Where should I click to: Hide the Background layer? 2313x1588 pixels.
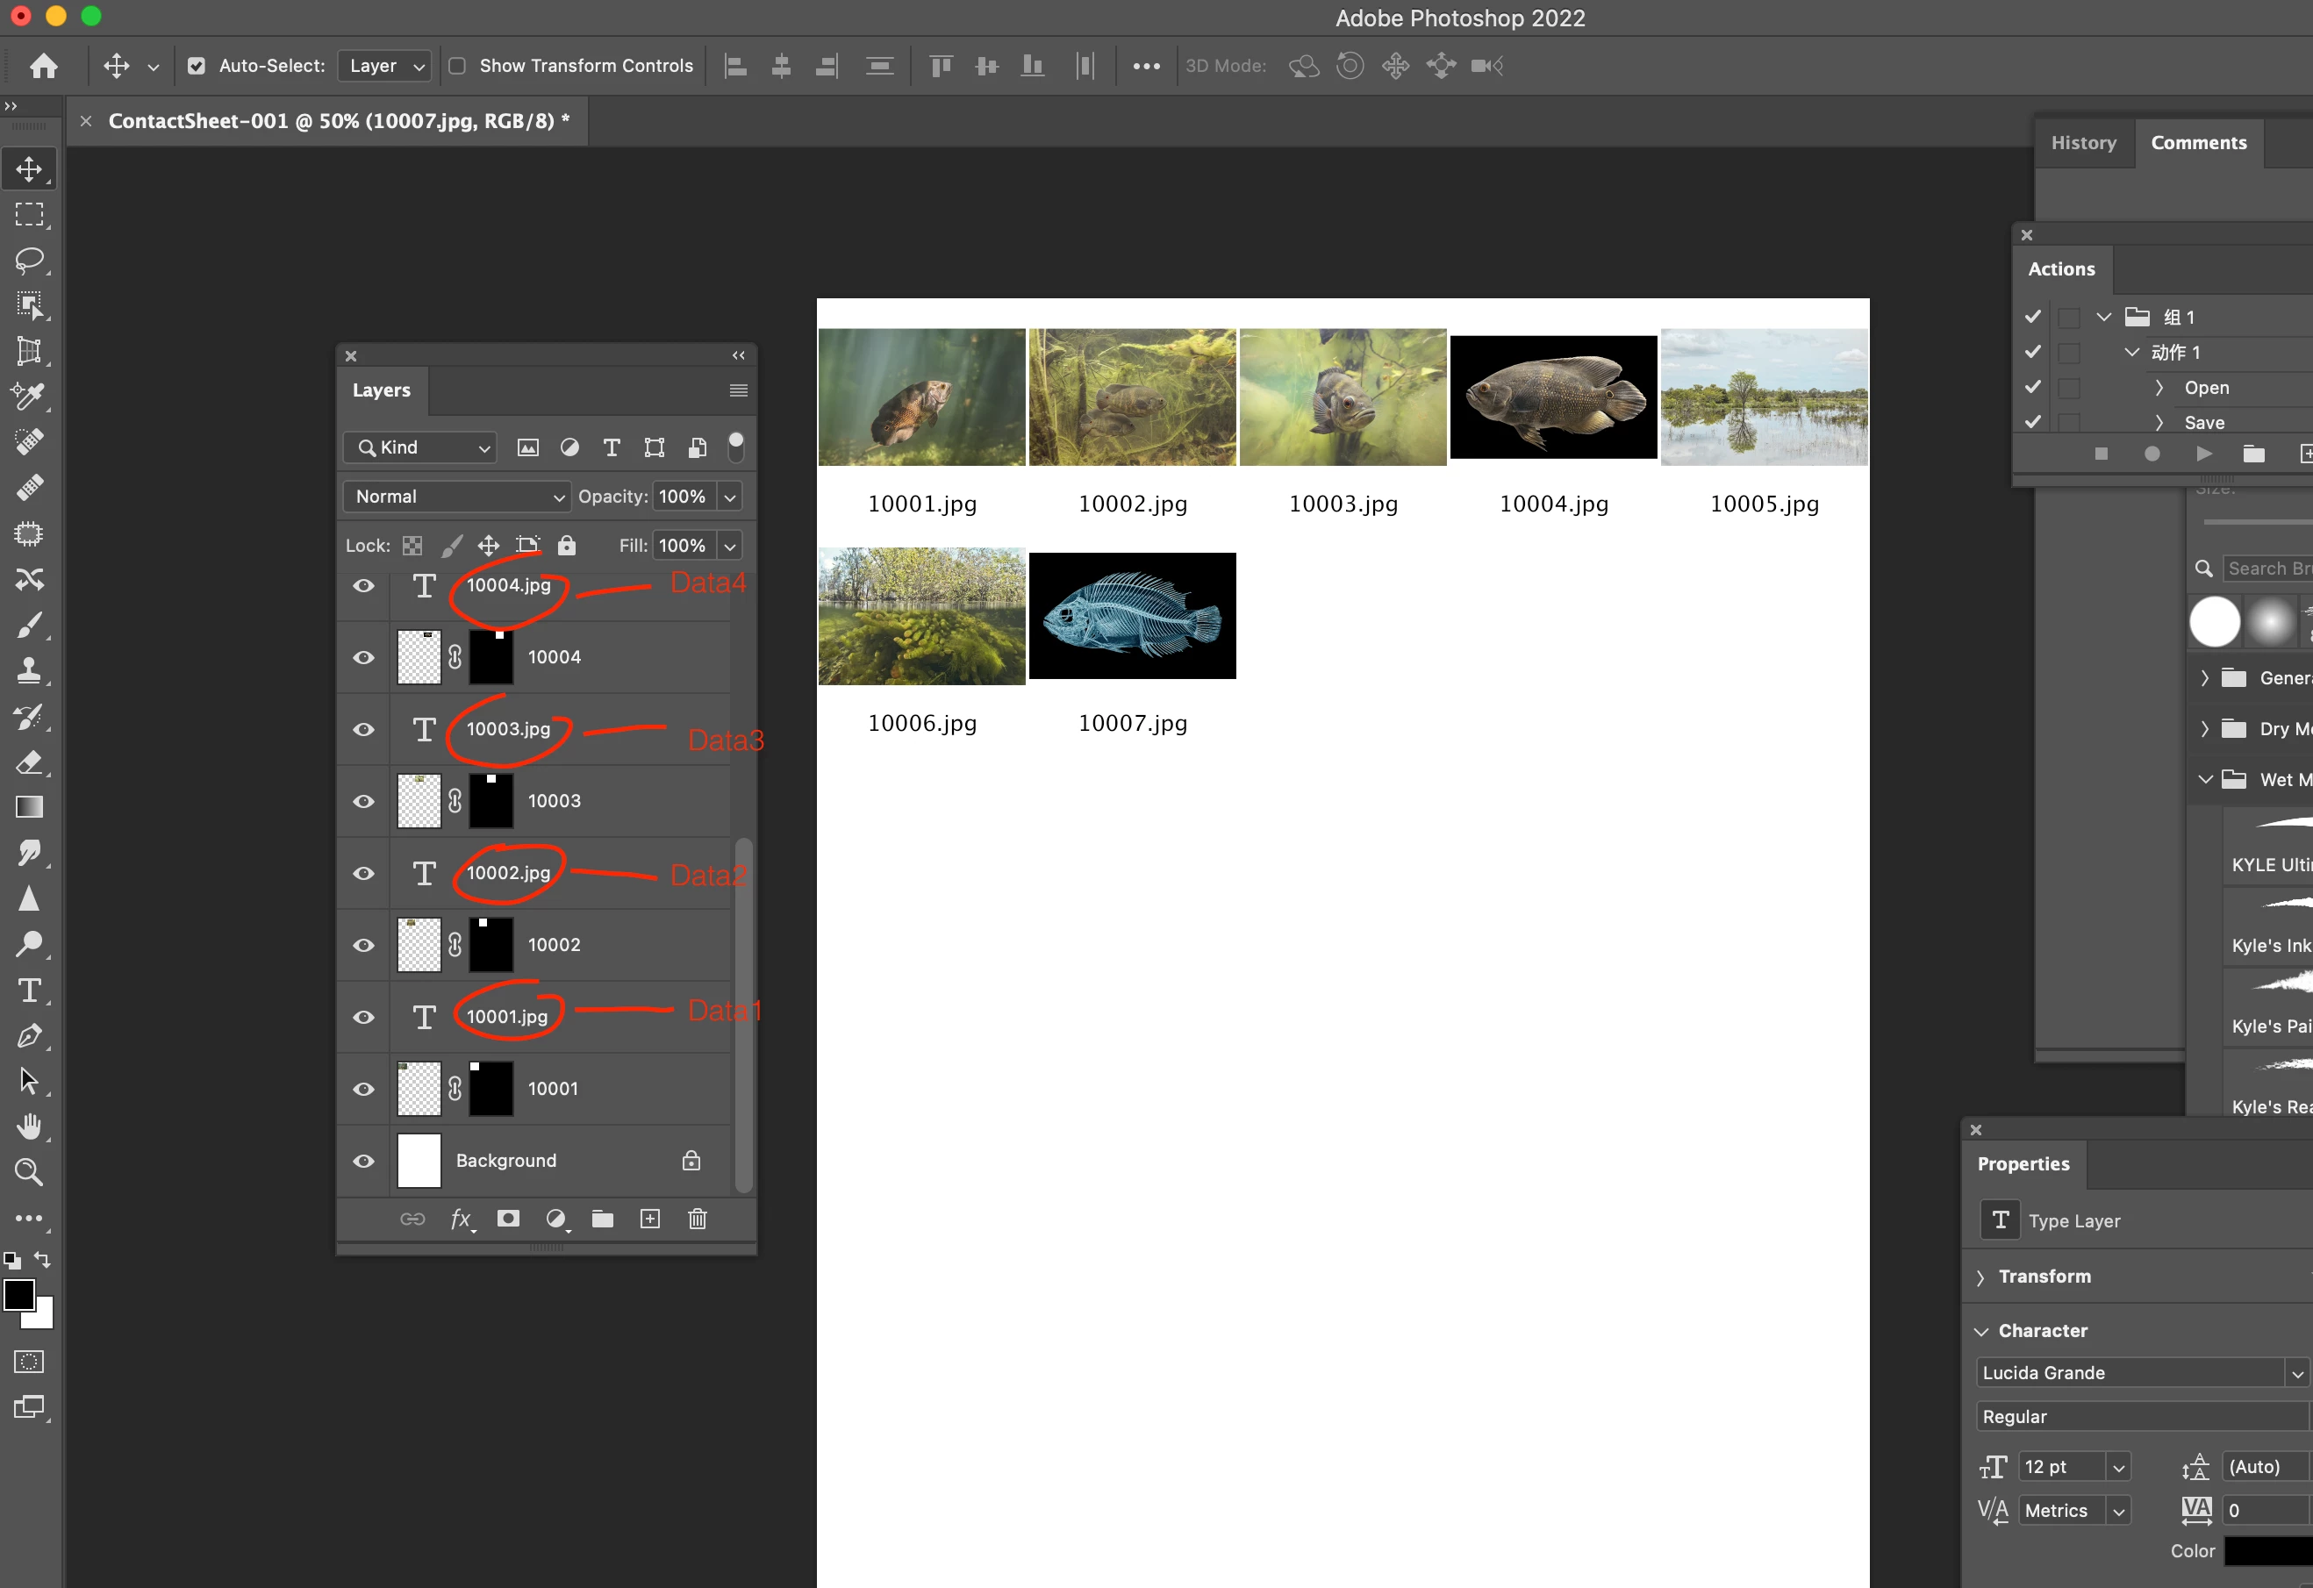[x=364, y=1161]
